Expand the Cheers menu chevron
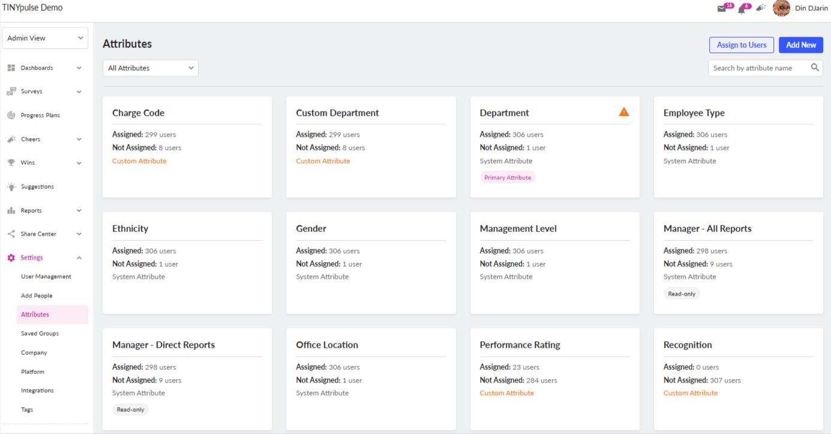831x434 pixels. (79, 139)
